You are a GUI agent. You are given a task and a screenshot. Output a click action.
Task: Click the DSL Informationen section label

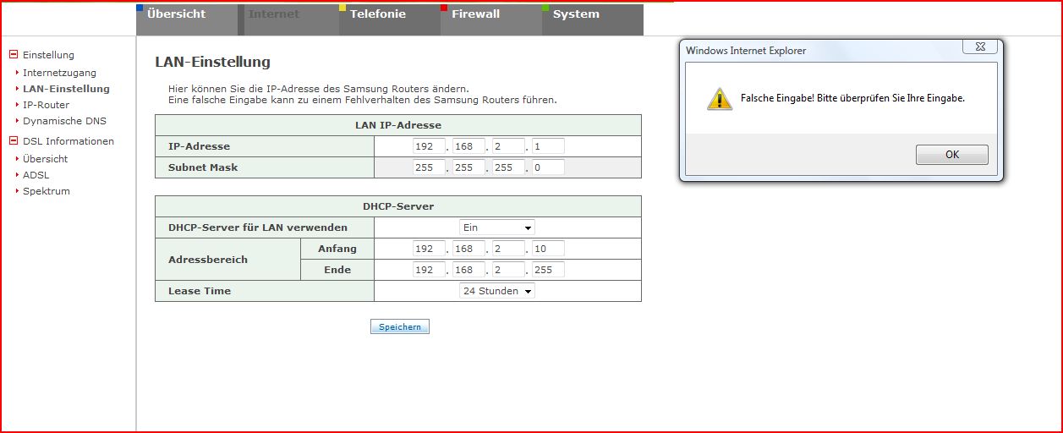click(68, 141)
